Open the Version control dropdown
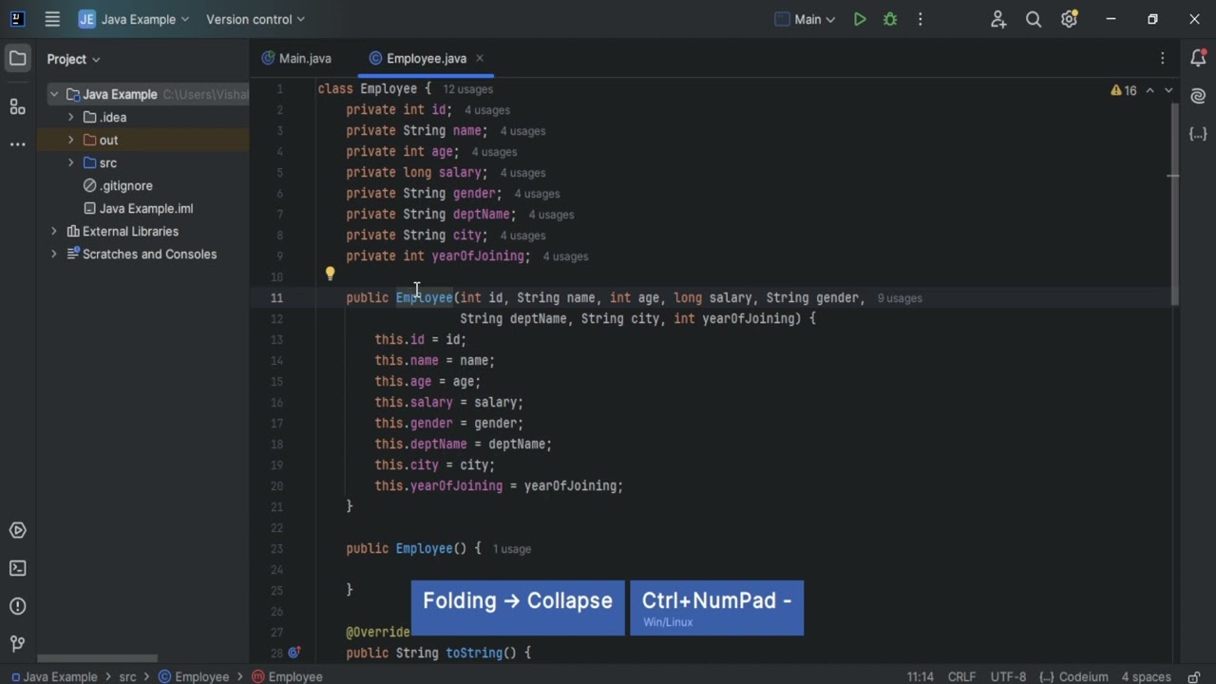The height and width of the screenshot is (684, 1216). point(256,19)
